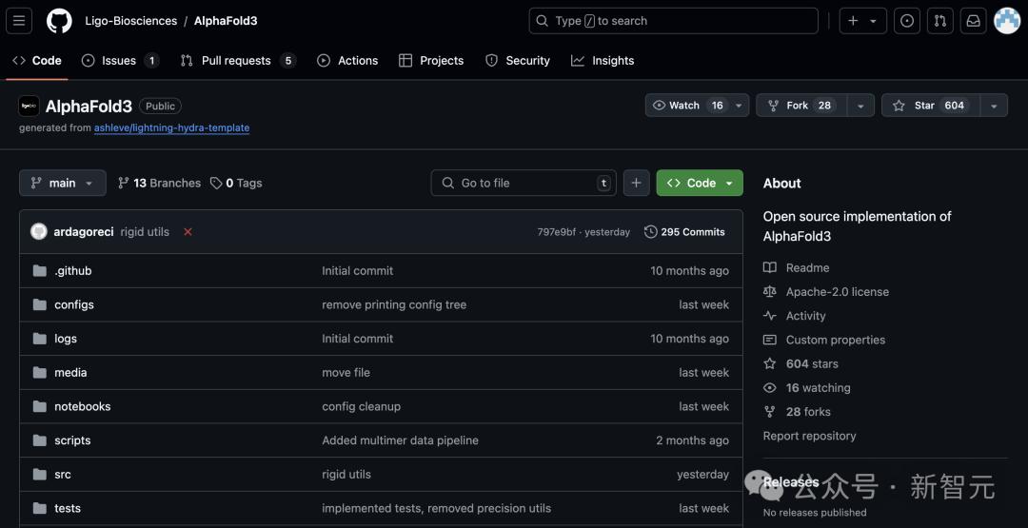Toggle Watch on the repository

[x=686, y=106]
